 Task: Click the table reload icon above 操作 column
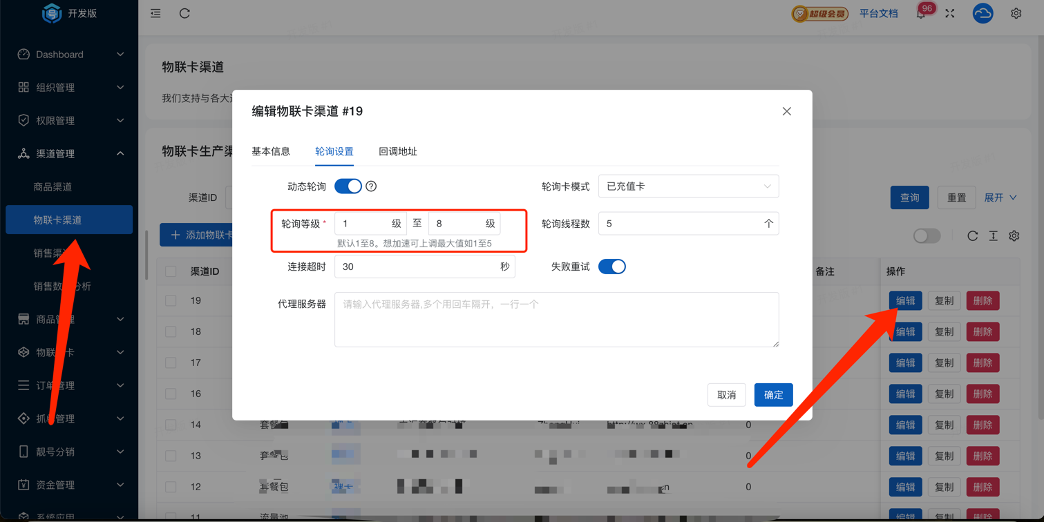click(972, 236)
